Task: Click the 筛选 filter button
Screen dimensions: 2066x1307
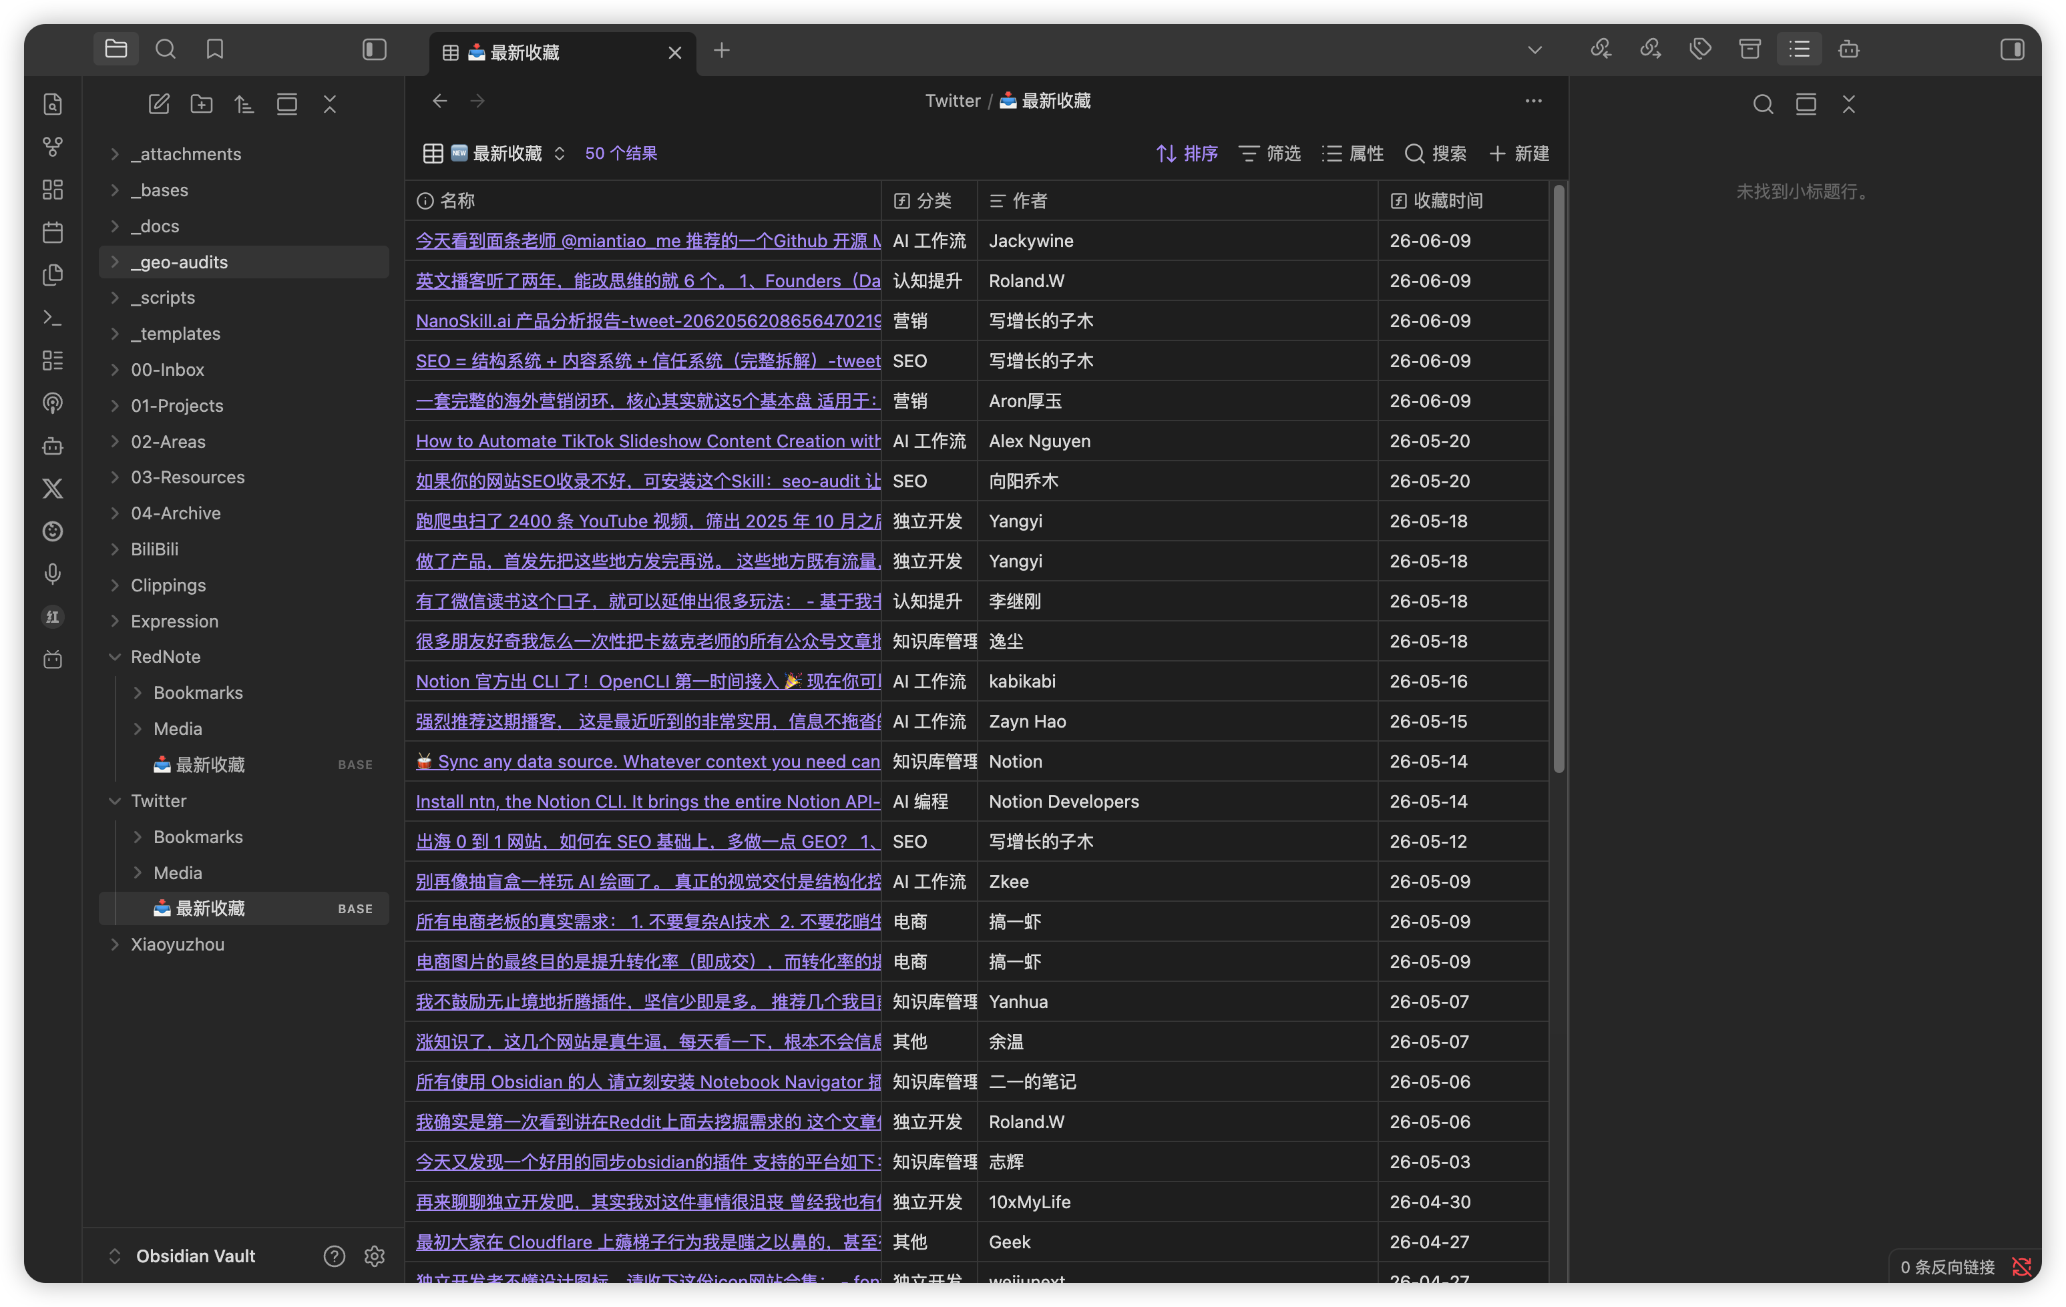Action: pyautogui.click(x=1270, y=154)
